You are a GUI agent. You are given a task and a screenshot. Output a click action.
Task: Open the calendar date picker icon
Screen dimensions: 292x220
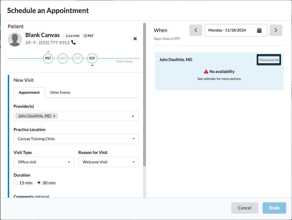pyautogui.click(x=259, y=30)
